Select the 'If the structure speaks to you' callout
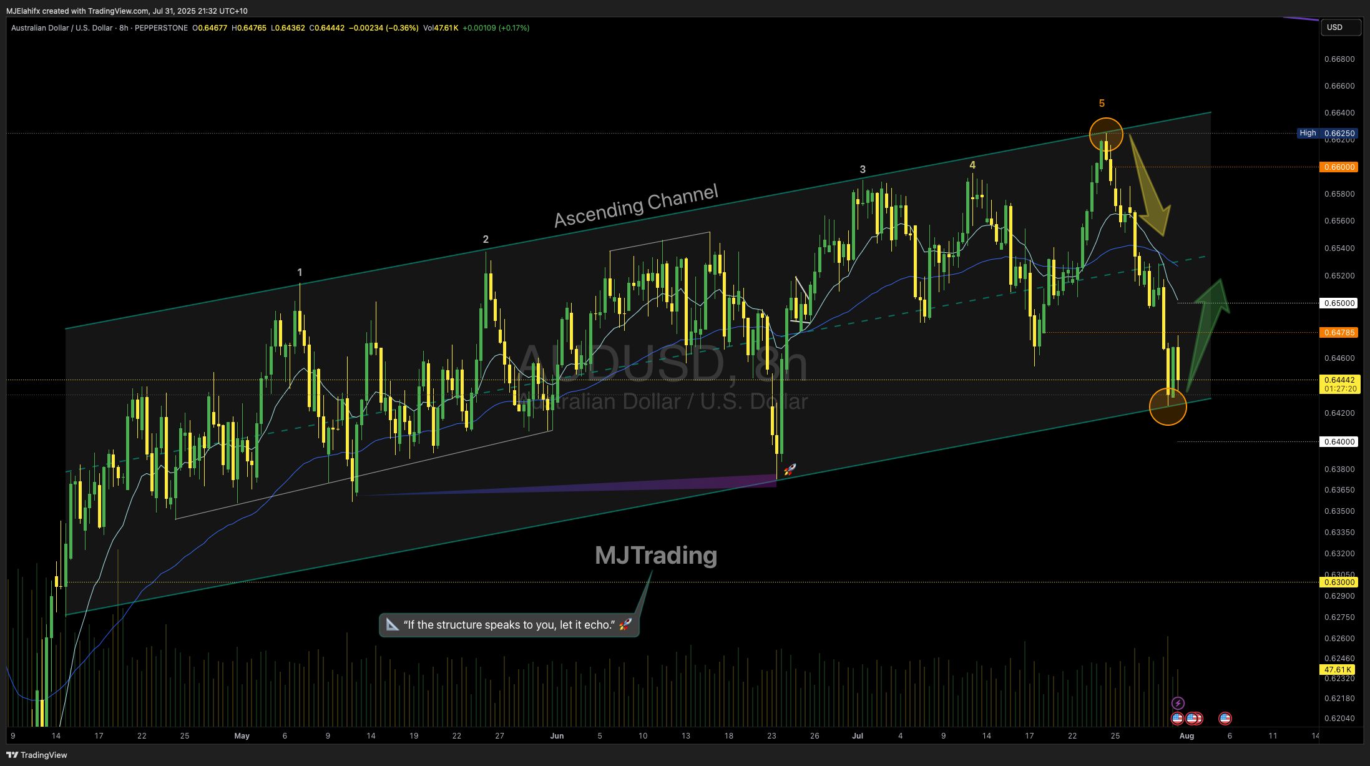Viewport: 1370px width, 766px height. [509, 625]
